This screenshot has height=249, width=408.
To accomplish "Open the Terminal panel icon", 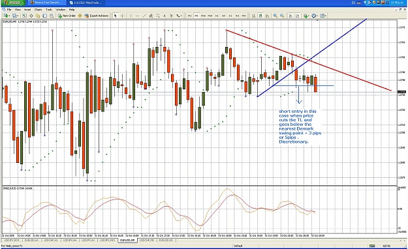I will pyautogui.click(x=45, y=16).
